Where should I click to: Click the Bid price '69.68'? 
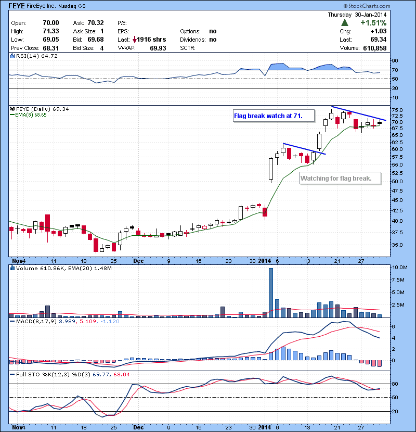96,40
